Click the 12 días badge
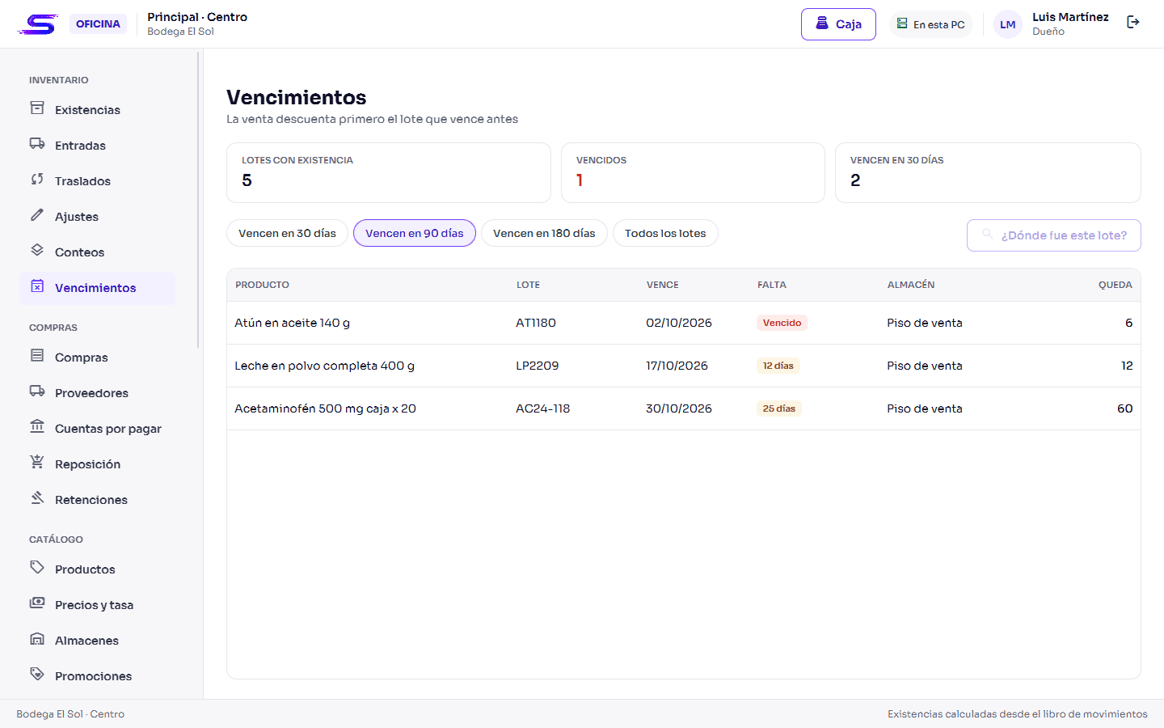This screenshot has height=728, width=1164. [778, 366]
